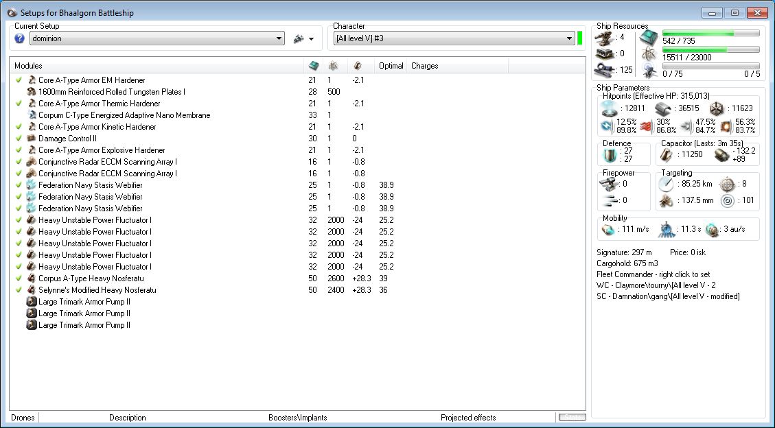775x428 pixels.
Task: Sort by the Modules column header
Action: click(157, 66)
